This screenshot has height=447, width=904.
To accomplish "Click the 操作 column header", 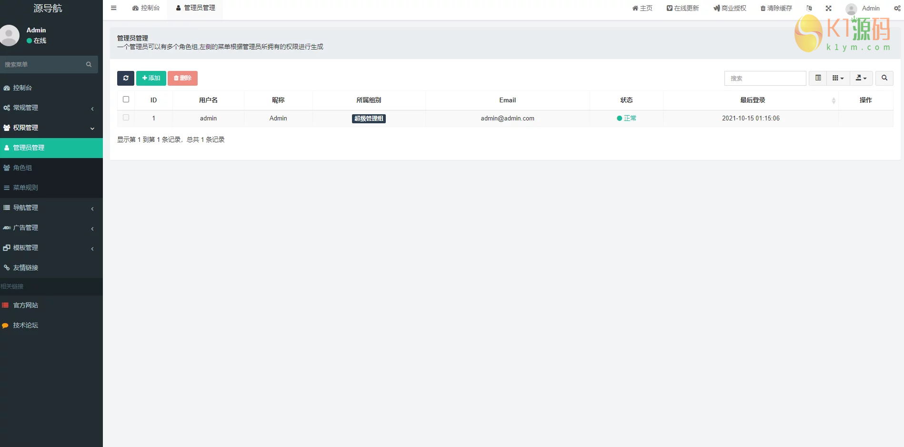I will click(865, 100).
